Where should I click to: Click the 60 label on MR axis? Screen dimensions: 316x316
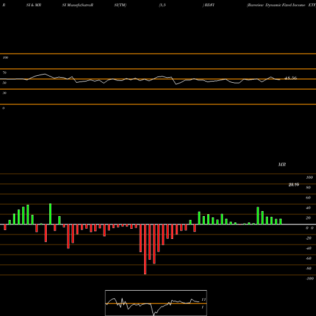tap(308, 198)
